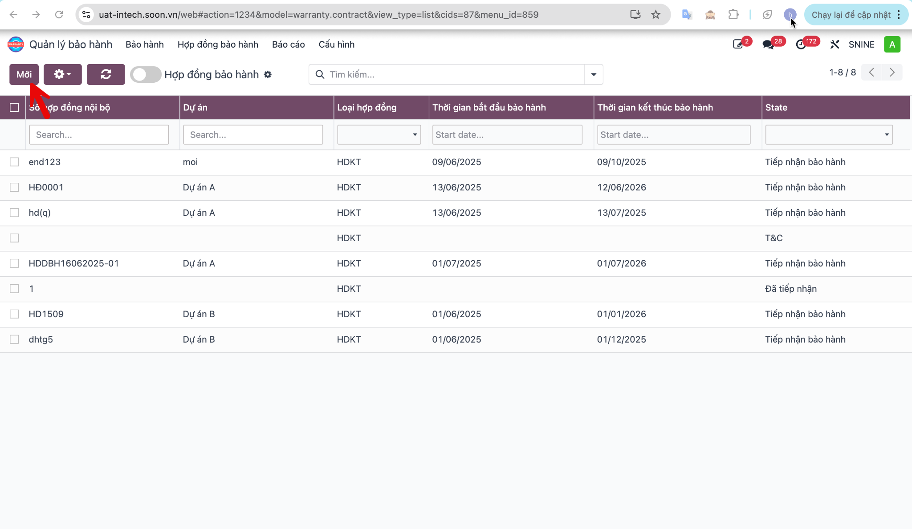Viewport: 912px width, 529px height.
Task: Open the browser extensions puzzle icon
Action: [x=733, y=15]
